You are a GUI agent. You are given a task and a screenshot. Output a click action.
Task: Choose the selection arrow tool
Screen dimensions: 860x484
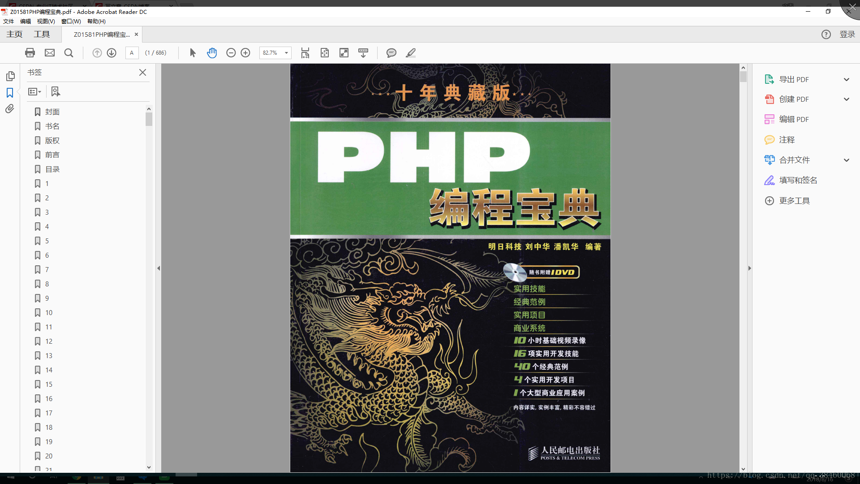coord(193,53)
